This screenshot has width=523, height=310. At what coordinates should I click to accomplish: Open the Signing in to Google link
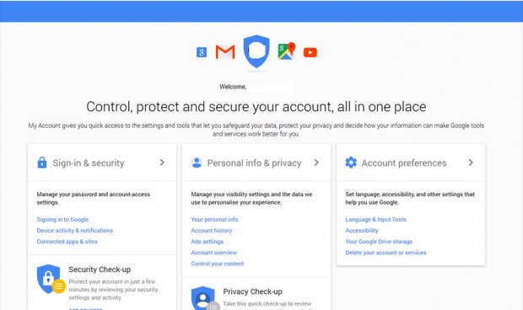[x=62, y=219]
